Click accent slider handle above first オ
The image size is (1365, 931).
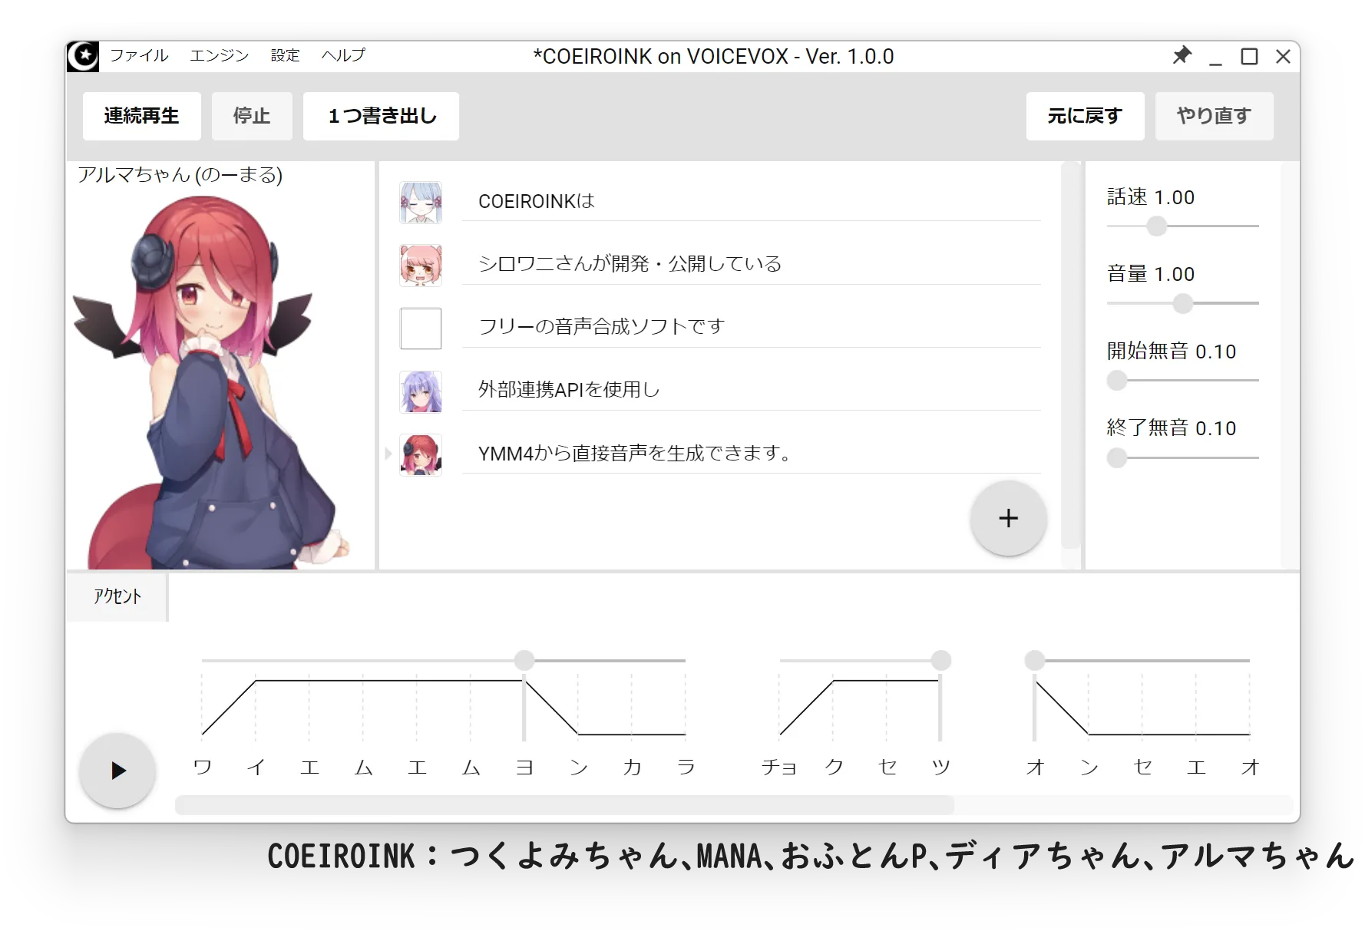point(1035,660)
